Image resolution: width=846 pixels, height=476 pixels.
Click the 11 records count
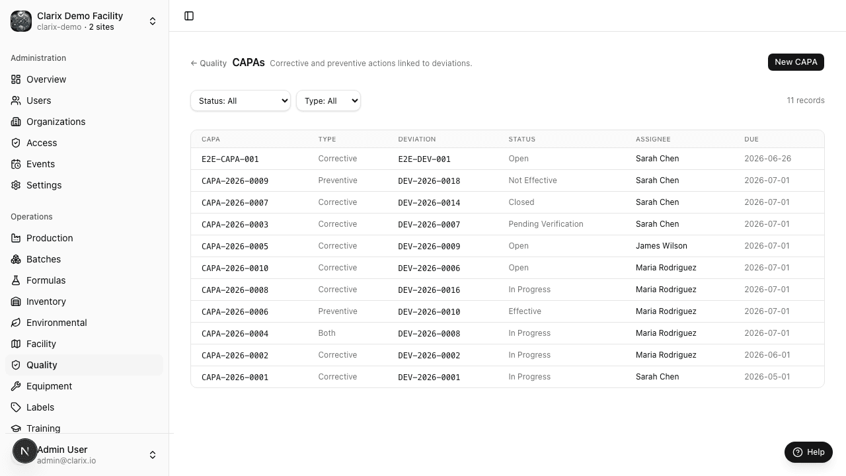(806, 100)
